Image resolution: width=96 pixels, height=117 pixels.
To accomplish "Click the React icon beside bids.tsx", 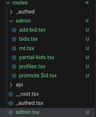I will click(x=14, y=39).
